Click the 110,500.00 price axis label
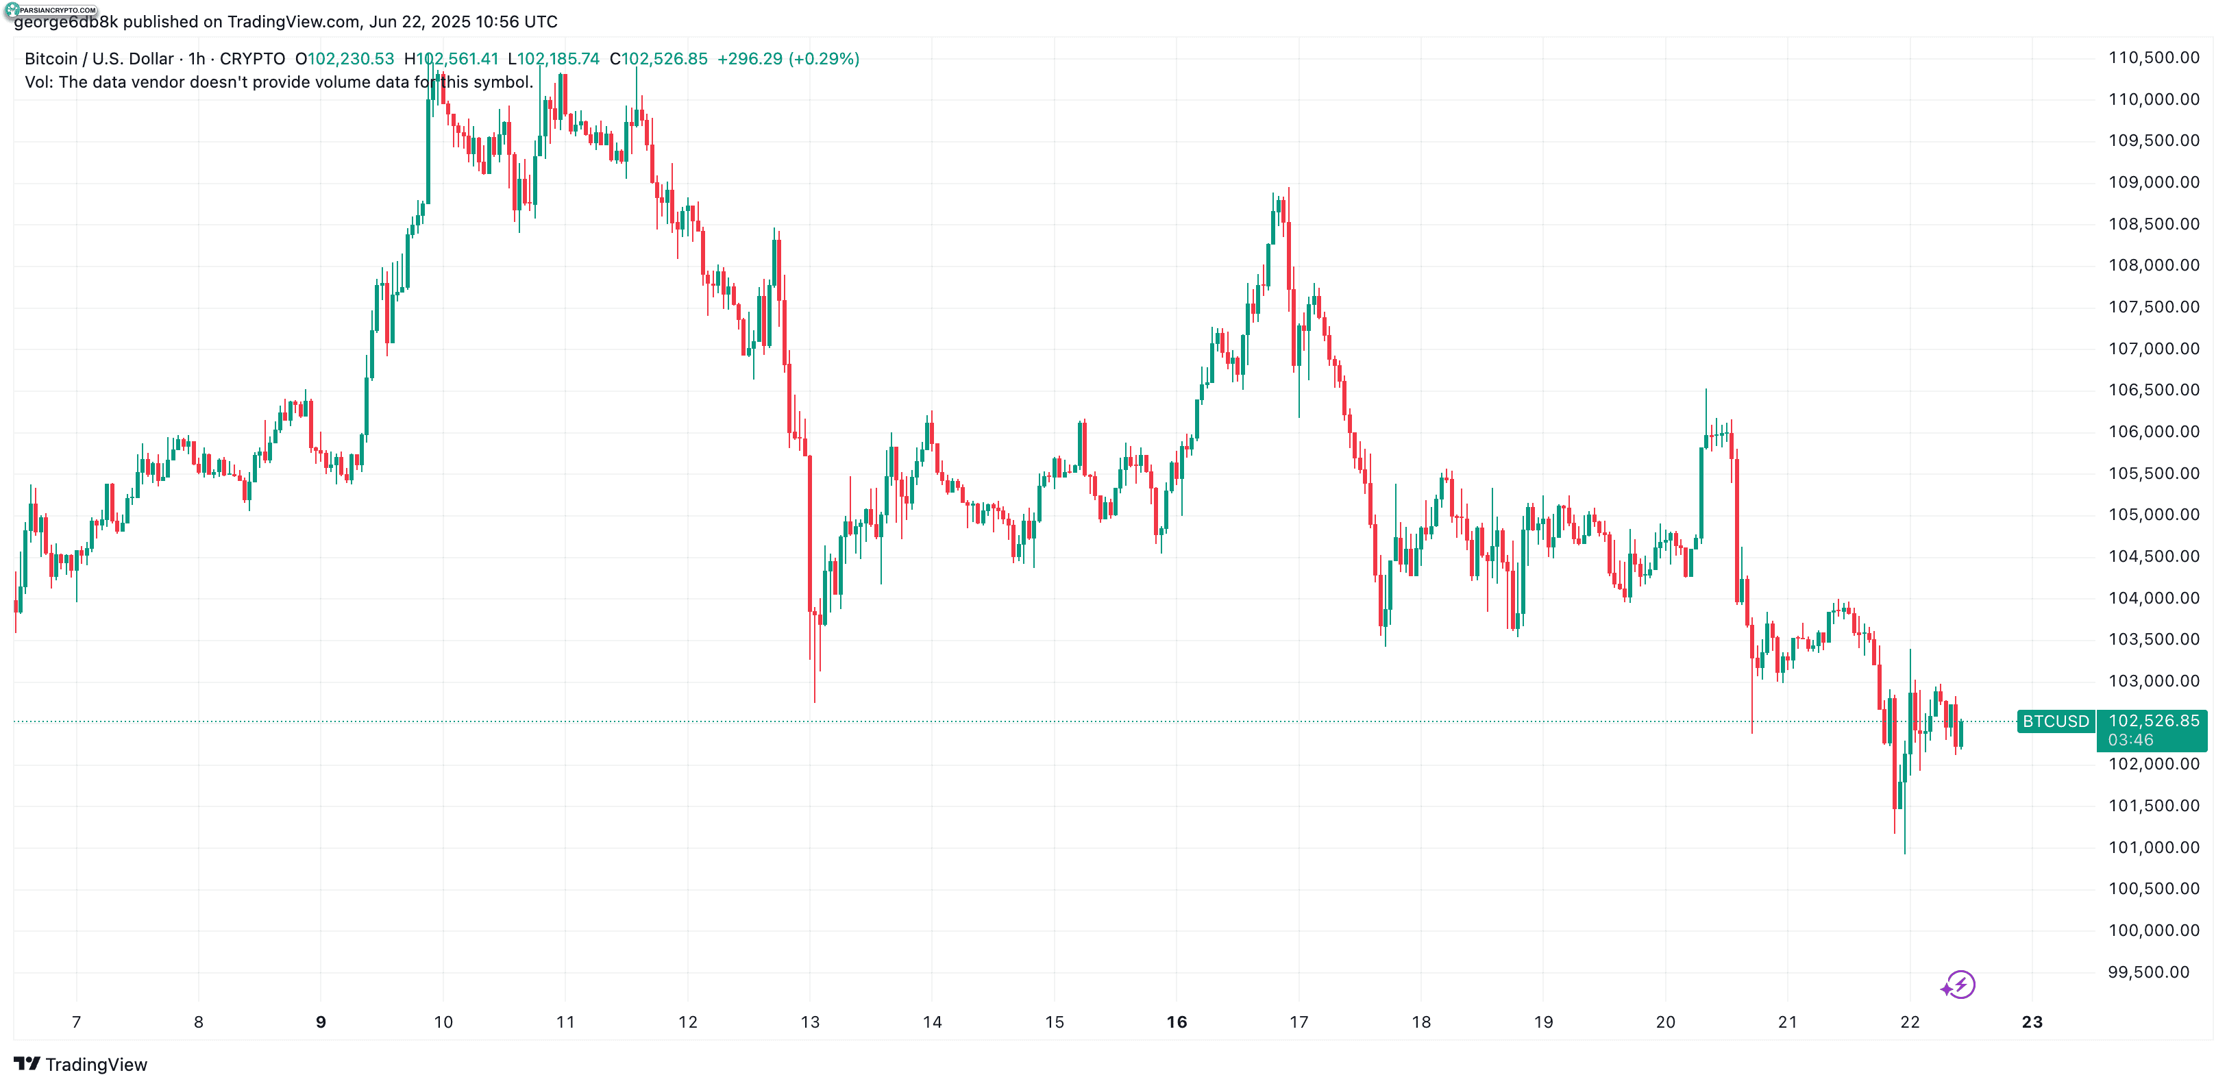The image size is (2227, 1088). tap(2154, 58)
